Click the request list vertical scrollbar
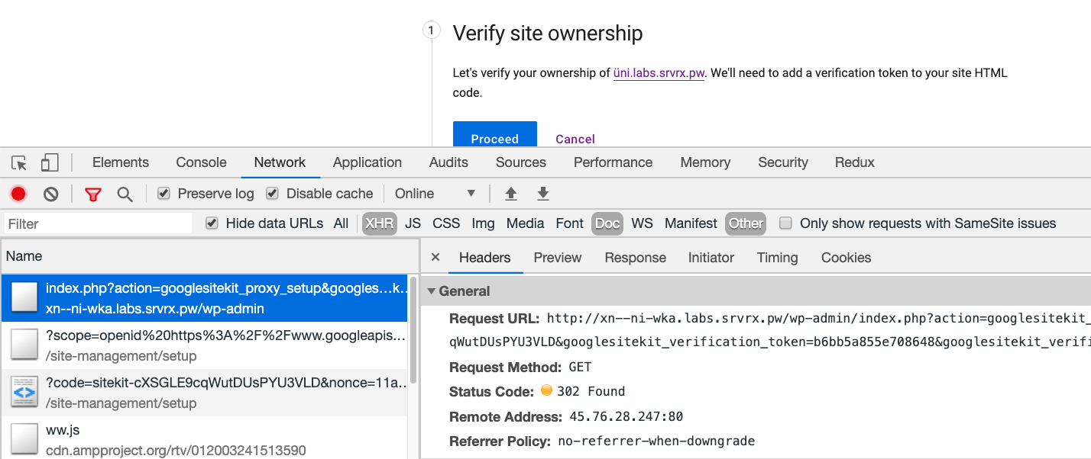 [413, 329]
